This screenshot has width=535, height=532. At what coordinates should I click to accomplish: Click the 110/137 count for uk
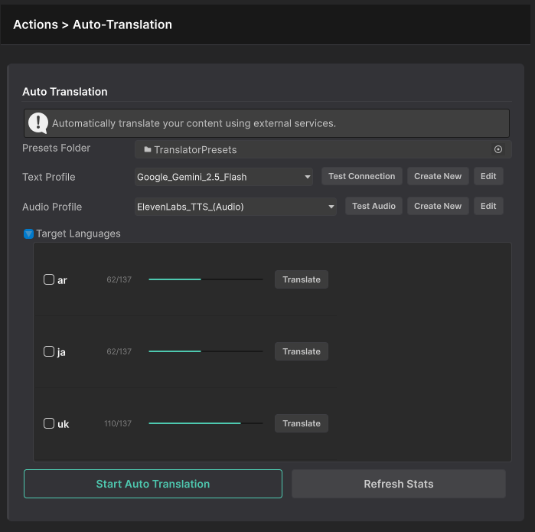(118, 423)
